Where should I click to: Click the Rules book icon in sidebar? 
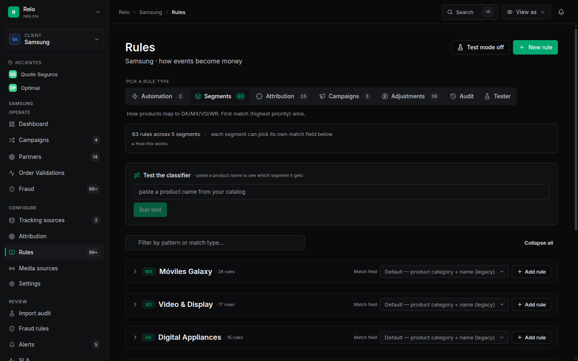coord(12,252)
